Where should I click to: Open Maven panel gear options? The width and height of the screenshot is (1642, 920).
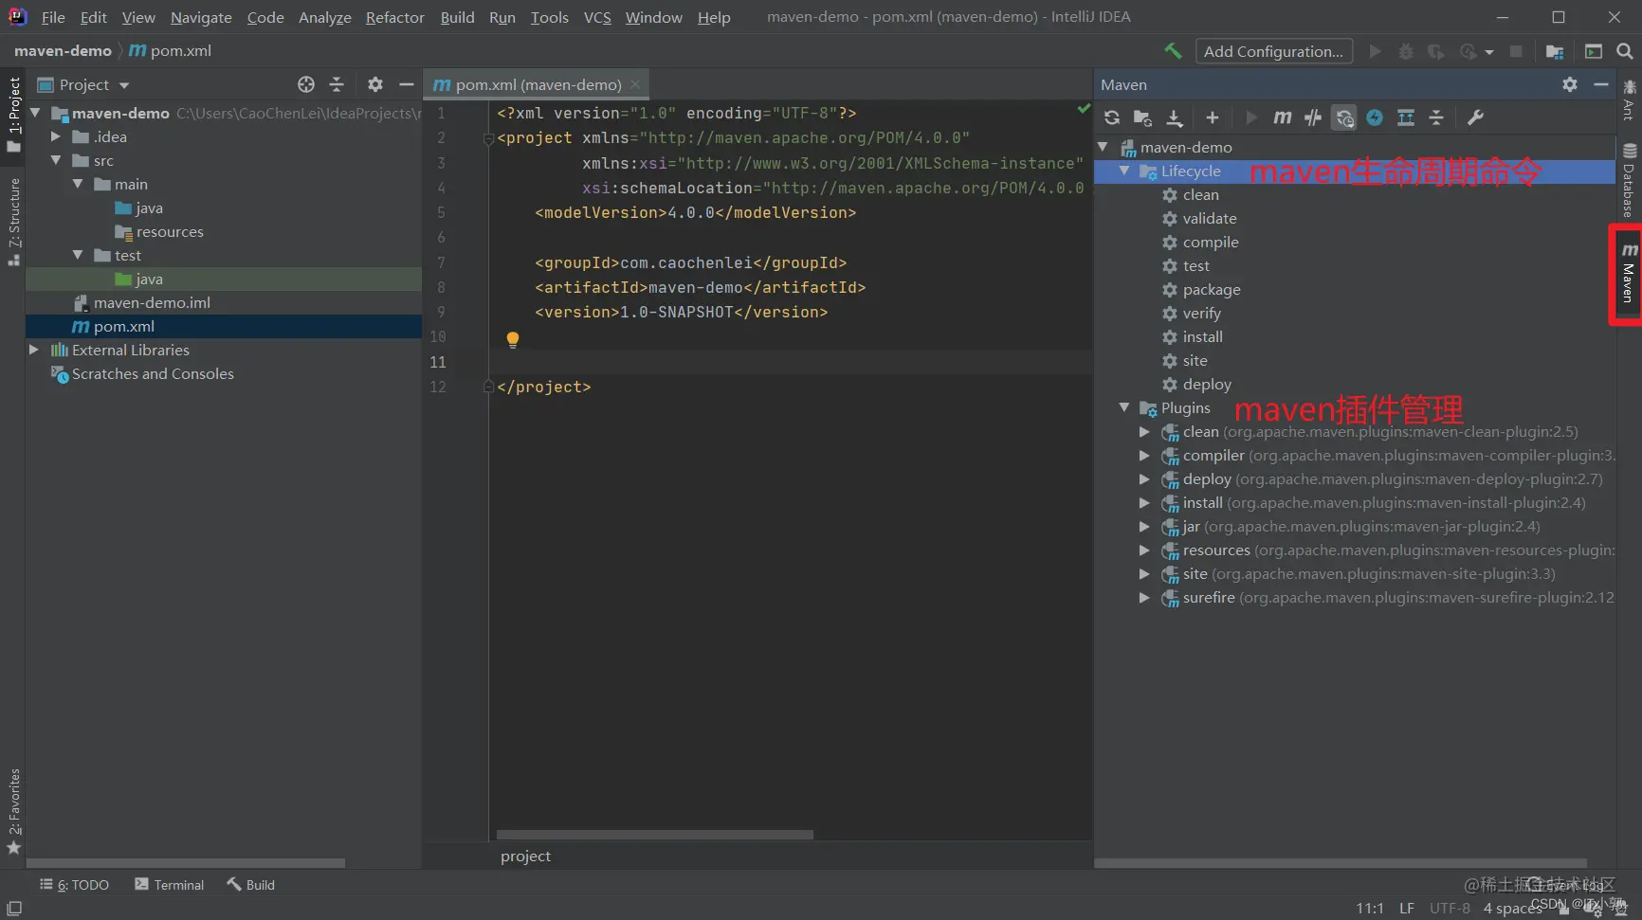click(1570, 84)
